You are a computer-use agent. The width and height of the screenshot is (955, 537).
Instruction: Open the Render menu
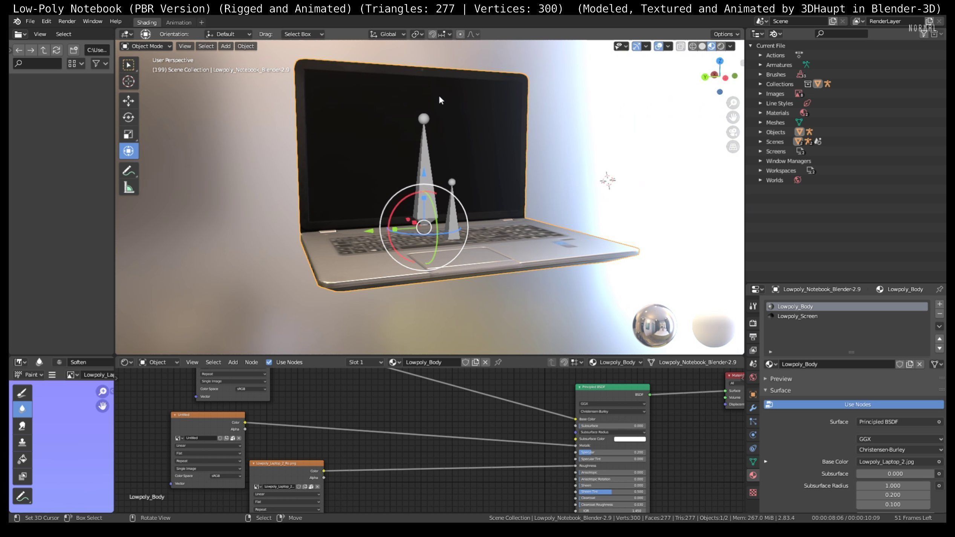[x=67, y=21]
